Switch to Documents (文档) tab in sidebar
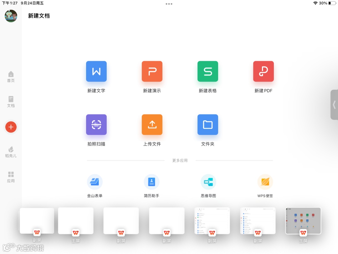The image size is (338, 254). (11, 102)
